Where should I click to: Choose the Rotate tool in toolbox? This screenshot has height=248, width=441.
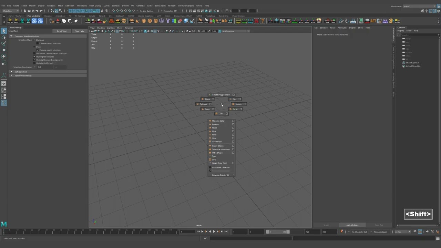pyautogui.click(x=4, y=56)
